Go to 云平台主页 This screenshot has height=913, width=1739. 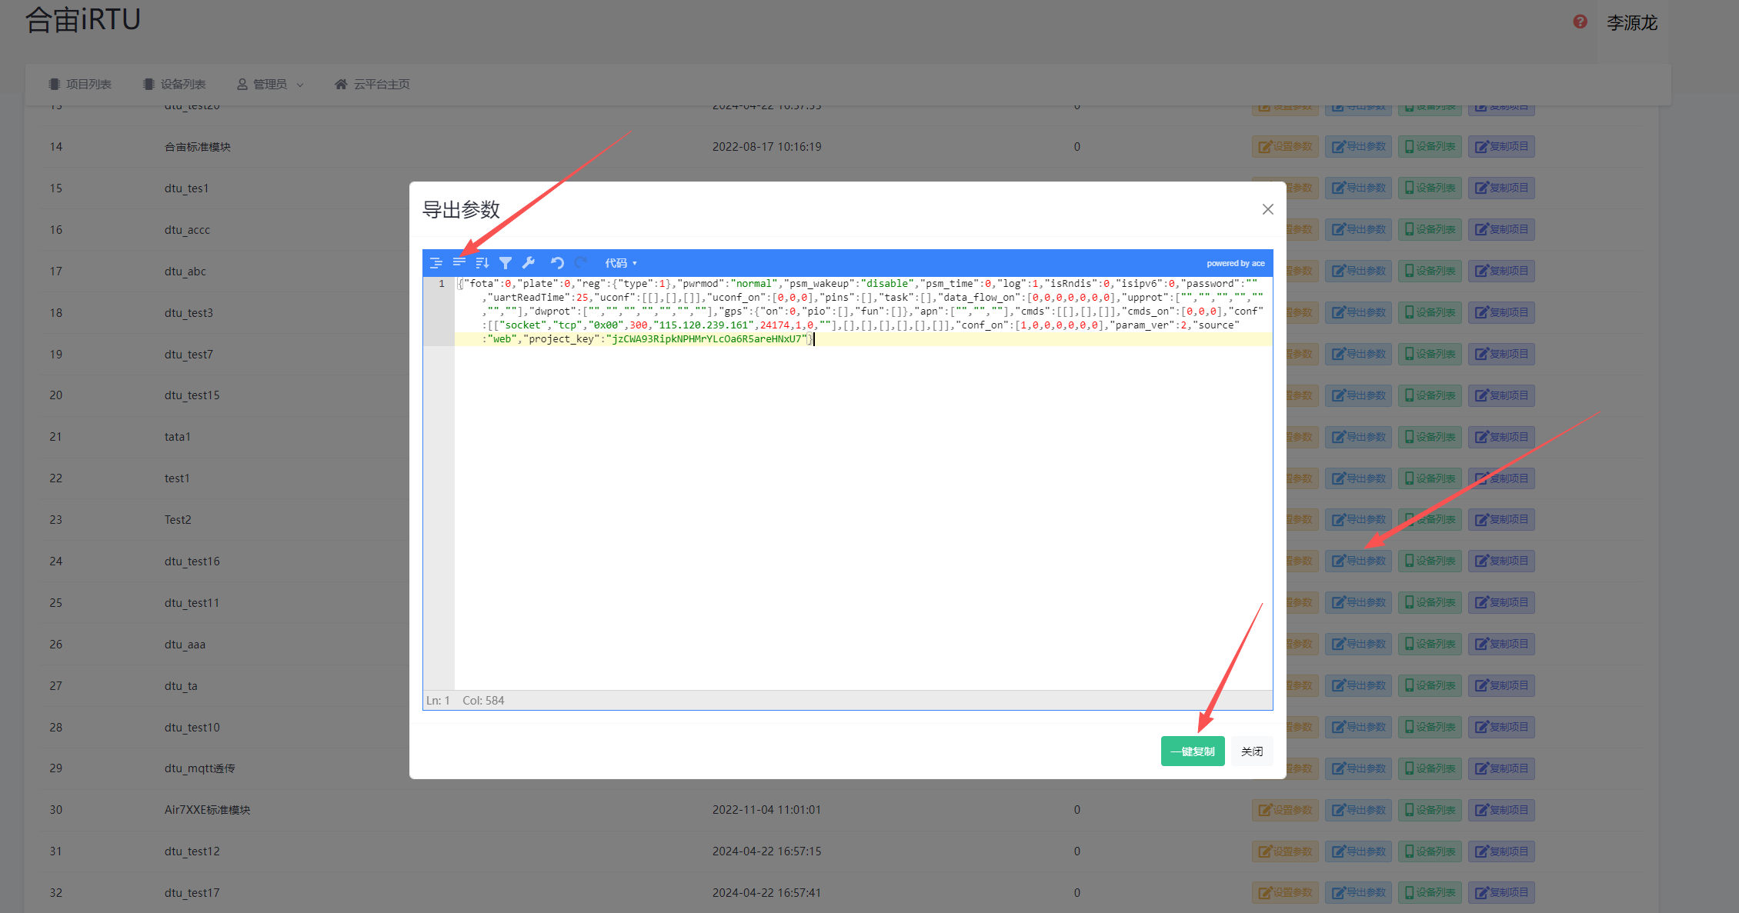coord(372,84)
